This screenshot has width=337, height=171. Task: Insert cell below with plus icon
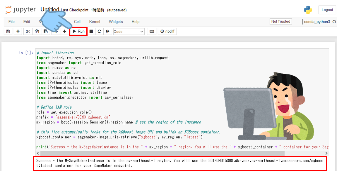point(18,32)
